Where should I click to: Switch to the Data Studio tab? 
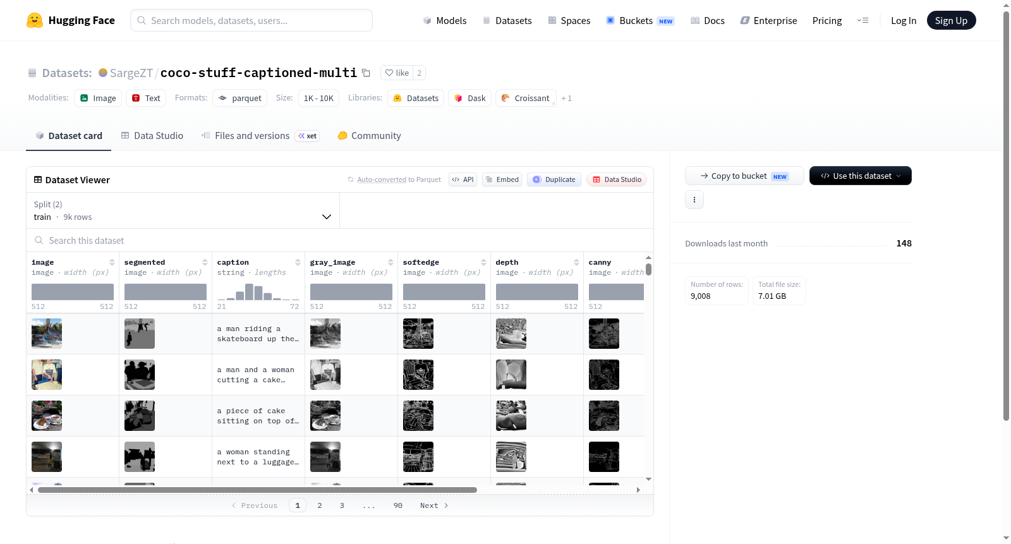(x=152, y=136)
